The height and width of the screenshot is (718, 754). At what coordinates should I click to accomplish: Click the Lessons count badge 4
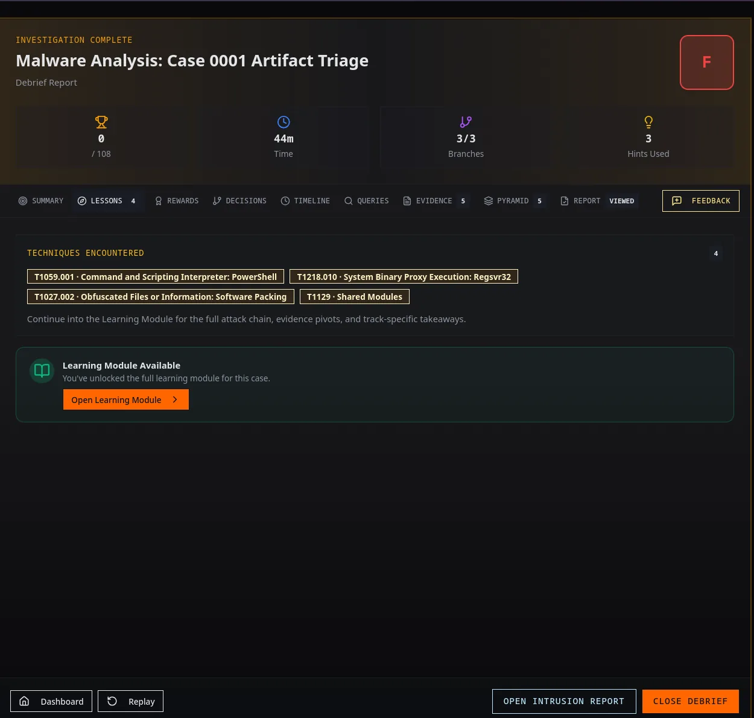pyautogui.click(x=133, y=201)
